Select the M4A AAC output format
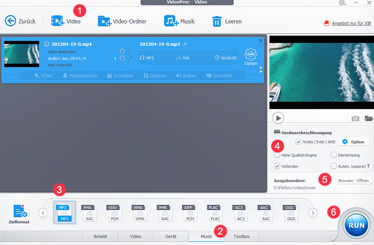 [89, 212]
